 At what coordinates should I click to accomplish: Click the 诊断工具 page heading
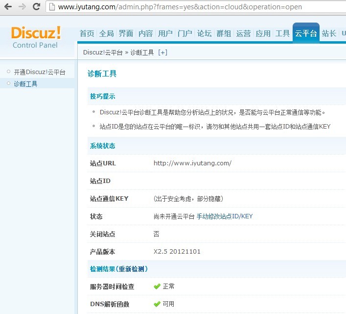pos(102,74)
